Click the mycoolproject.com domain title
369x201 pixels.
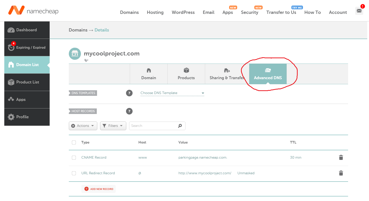pyautogui.click(x=112, y=53)
